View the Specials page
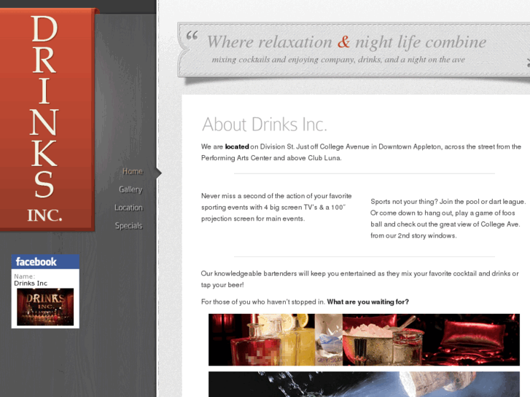 tap(128, 226)
